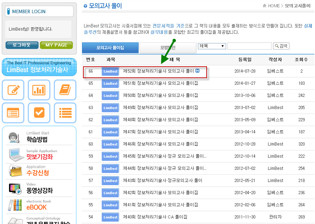Open 제47회 모의고사 풀이집 post
This screenshot has height=224, width=315.
[160, 132]
